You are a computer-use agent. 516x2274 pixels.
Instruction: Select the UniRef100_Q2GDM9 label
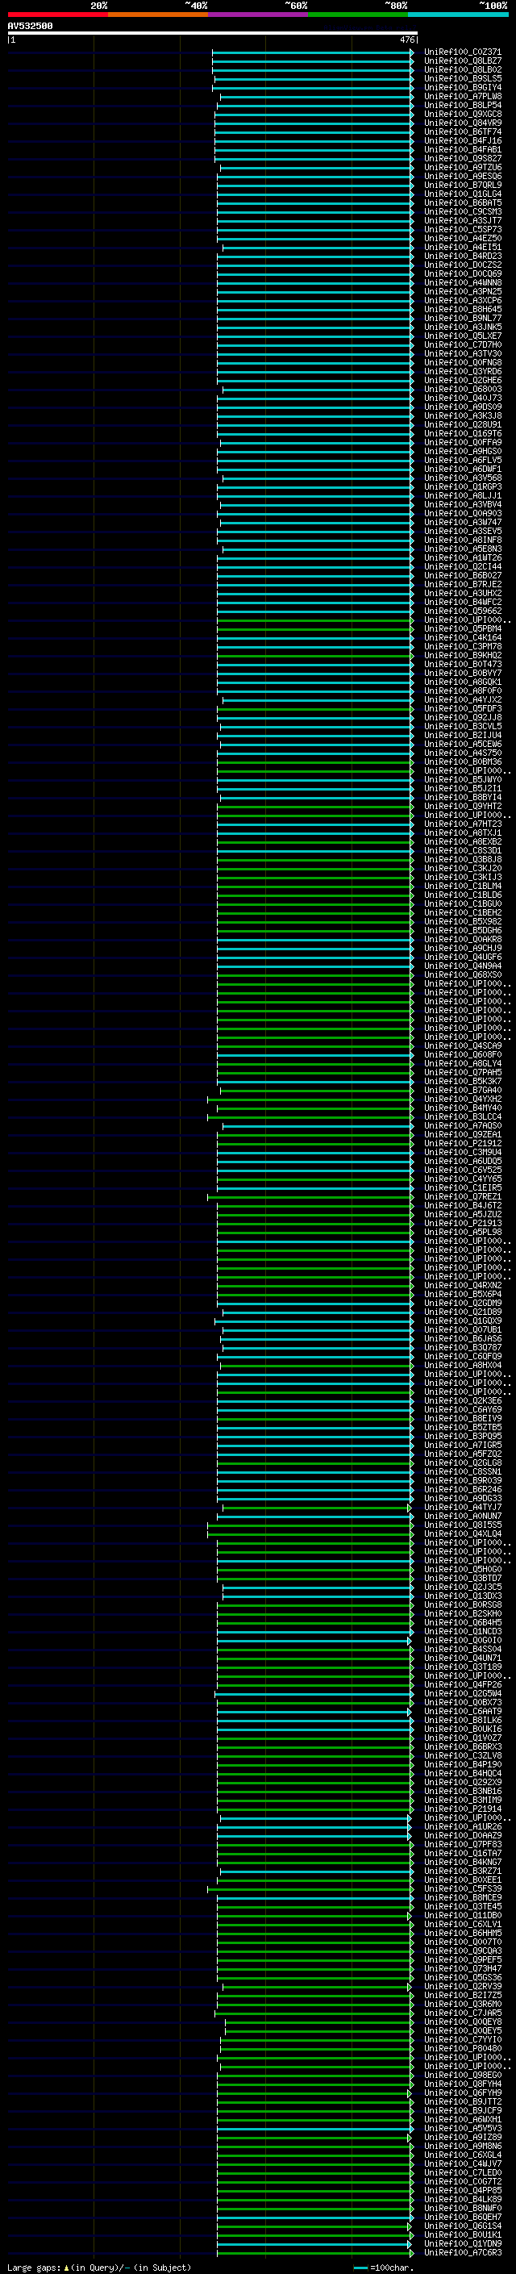click(x=463, y=1303)
